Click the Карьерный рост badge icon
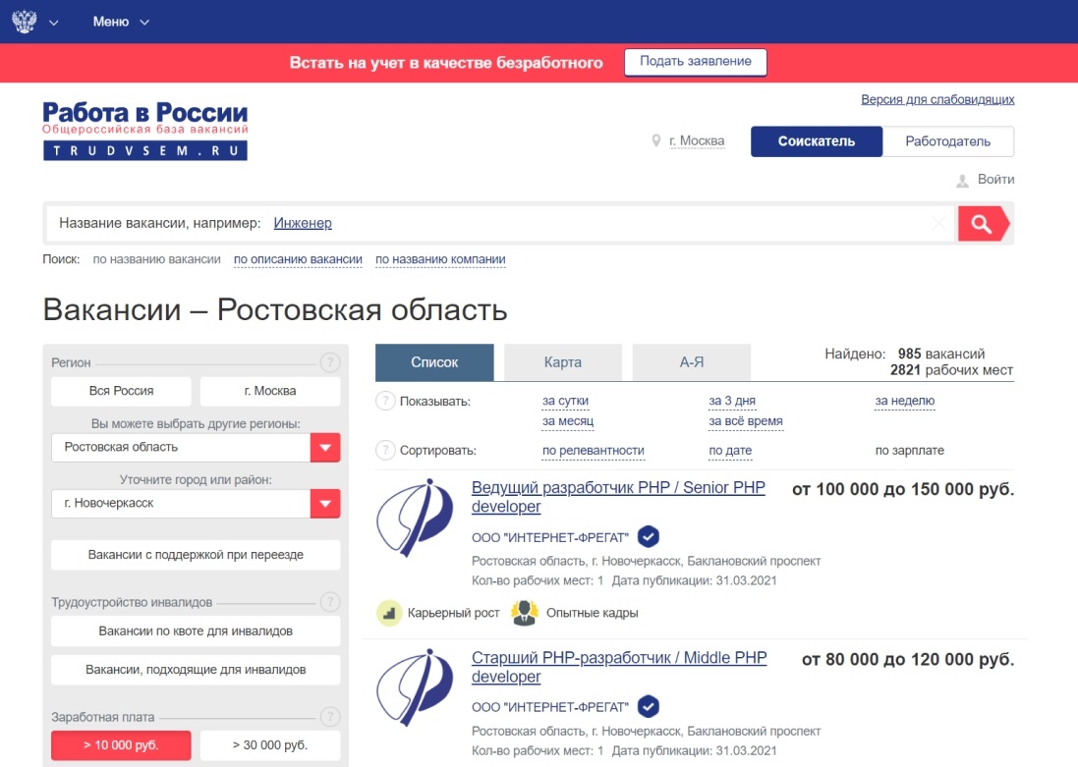Viewport: 1078px width, 767px height. coord(387,611)
